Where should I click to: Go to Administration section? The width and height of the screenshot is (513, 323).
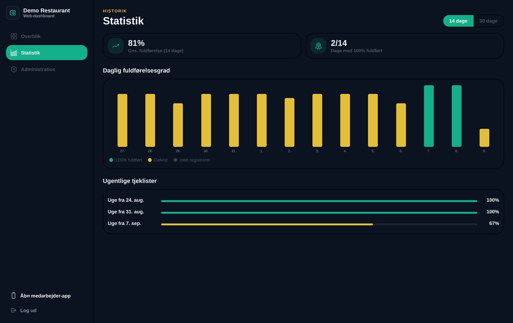coord(47,69)
